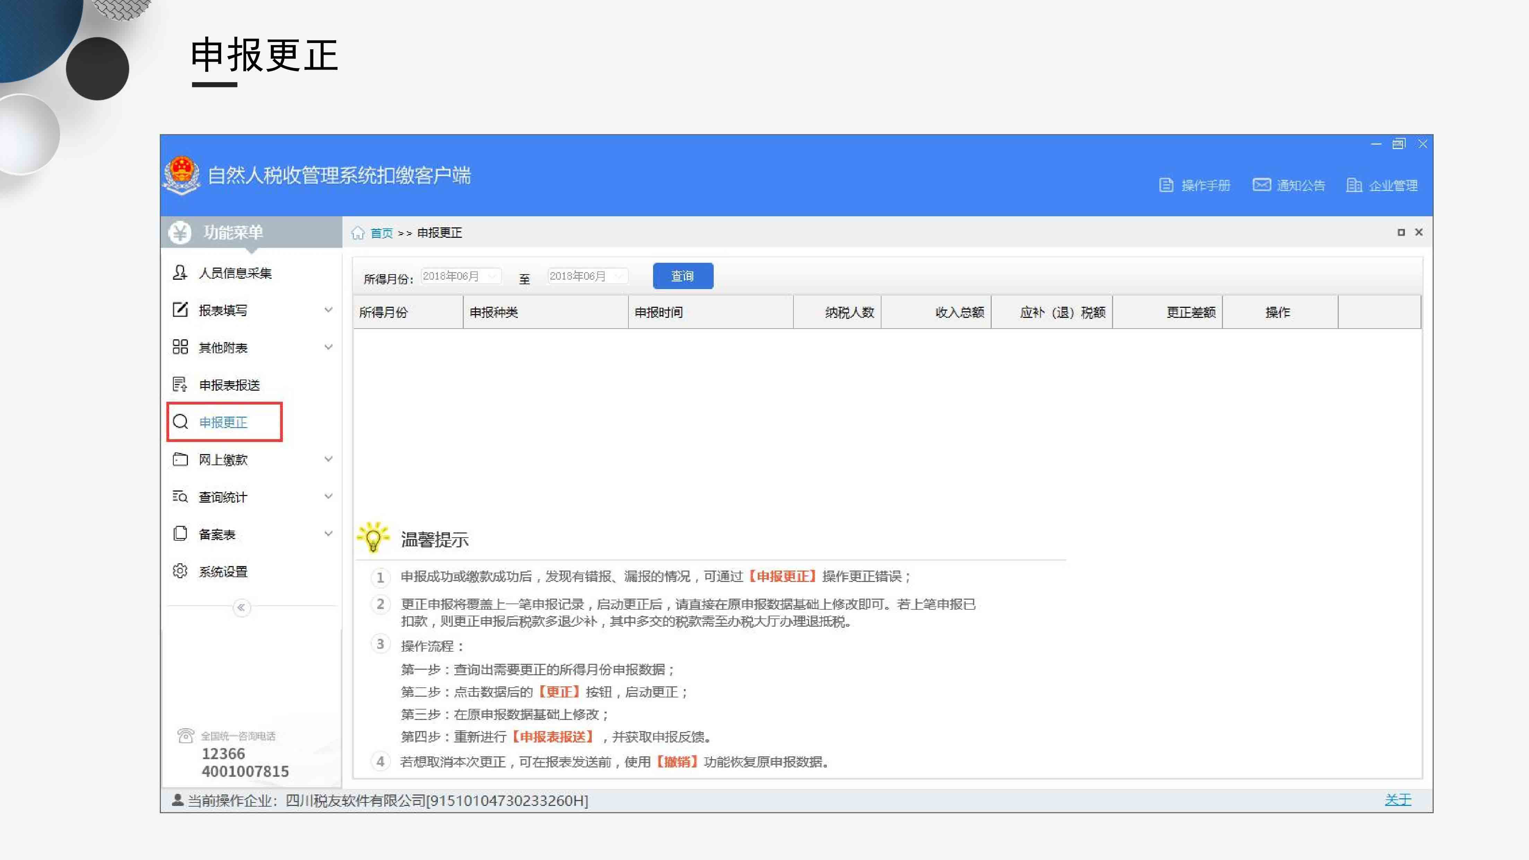Click the home icon in breadcrumb
Image resolution: width=1529 pixels, height=860 pixels.
(358, 233)
